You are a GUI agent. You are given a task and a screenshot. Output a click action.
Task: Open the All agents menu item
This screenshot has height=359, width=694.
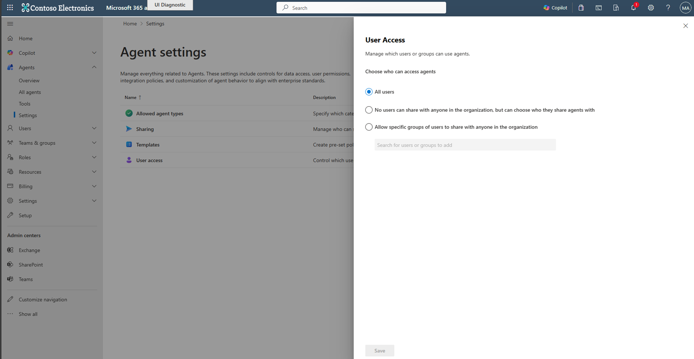pos(29,92)
